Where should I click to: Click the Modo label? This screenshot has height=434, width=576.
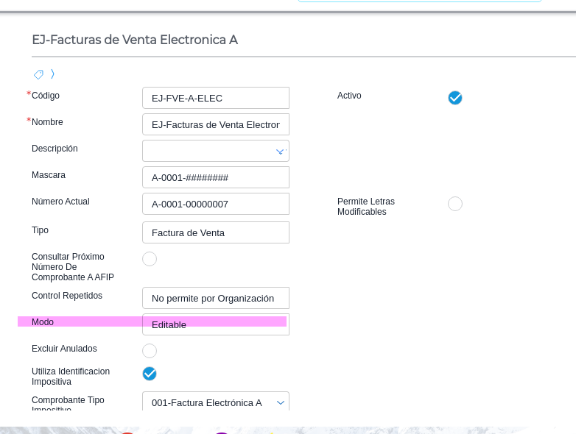pyautogui.click(x=43, y=322)
